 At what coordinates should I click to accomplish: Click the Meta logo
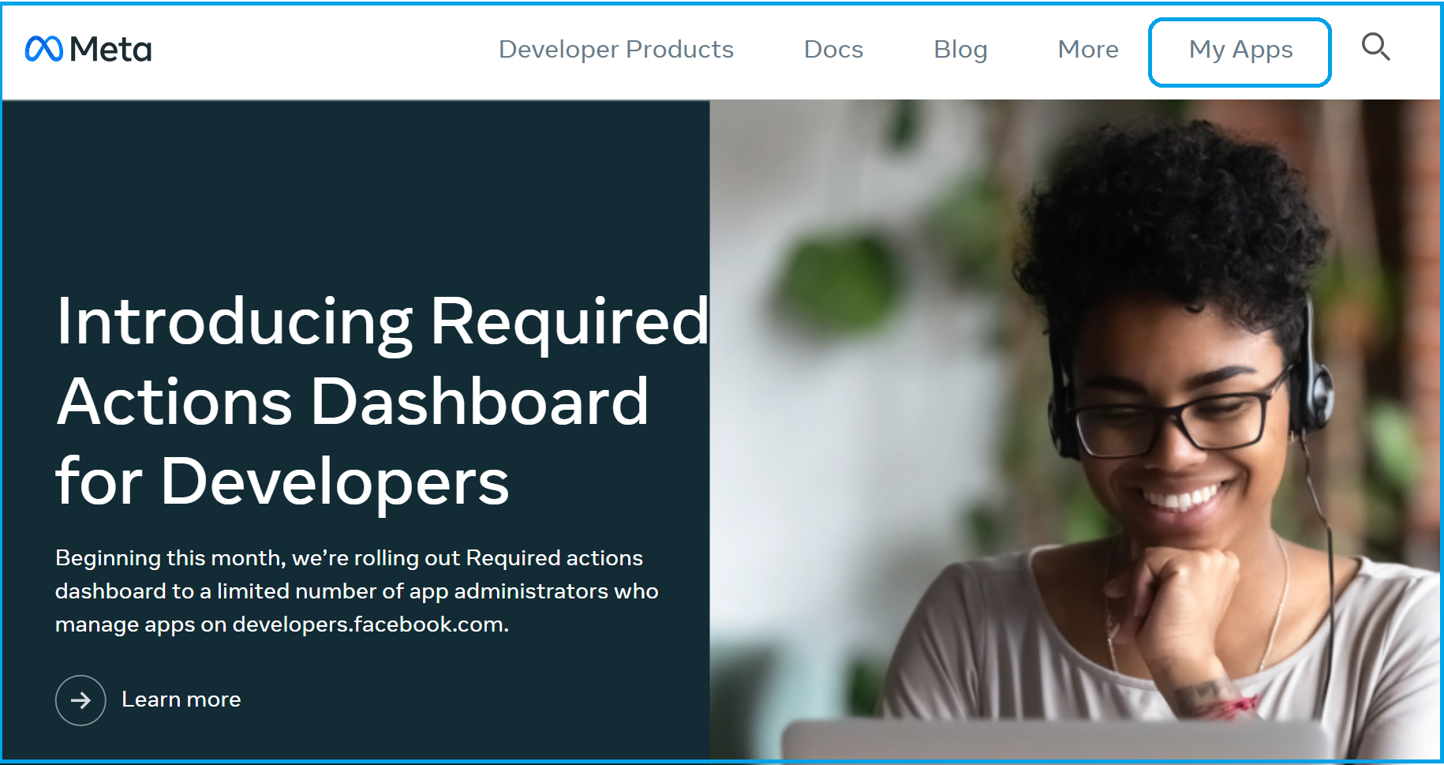point(88,49)
